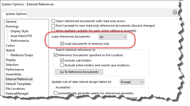The width and height of the screenshot is (190, 106).
Task: Select Area Hatch/Fill option page
Action: [x=21, y=36]
